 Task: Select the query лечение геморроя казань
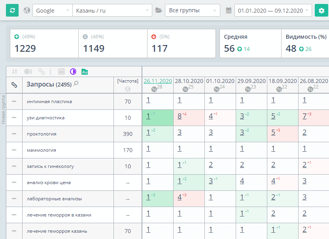pyautogui.click(x=57, y=231)
